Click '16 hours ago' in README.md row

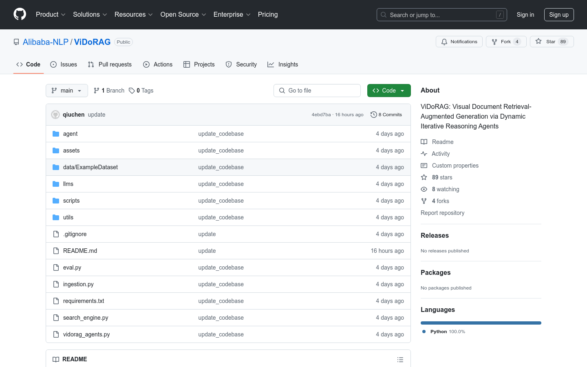click(387, 251)
